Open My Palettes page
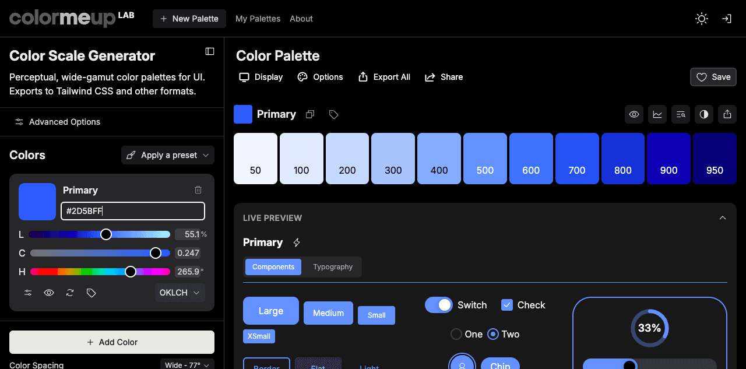The image size is (746, 369). point(258,19)
